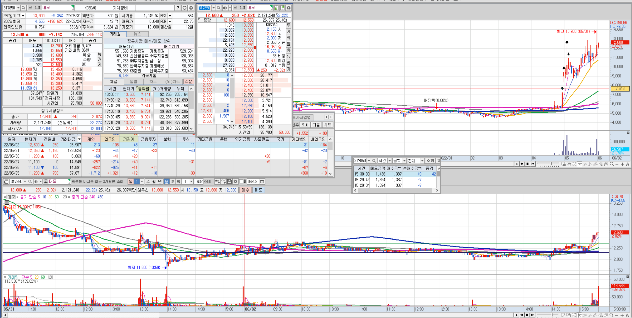Open stock code 317850 dropdown in top-left panel
The image size is (632, 318).
click(x=18, y=8)
